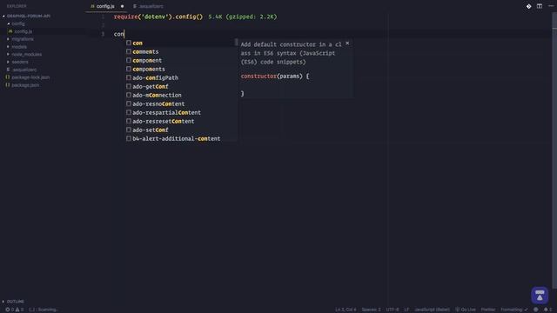
Task: Click the snippet icon beside 'ado-resnoContent'
Action: [129, 103]
